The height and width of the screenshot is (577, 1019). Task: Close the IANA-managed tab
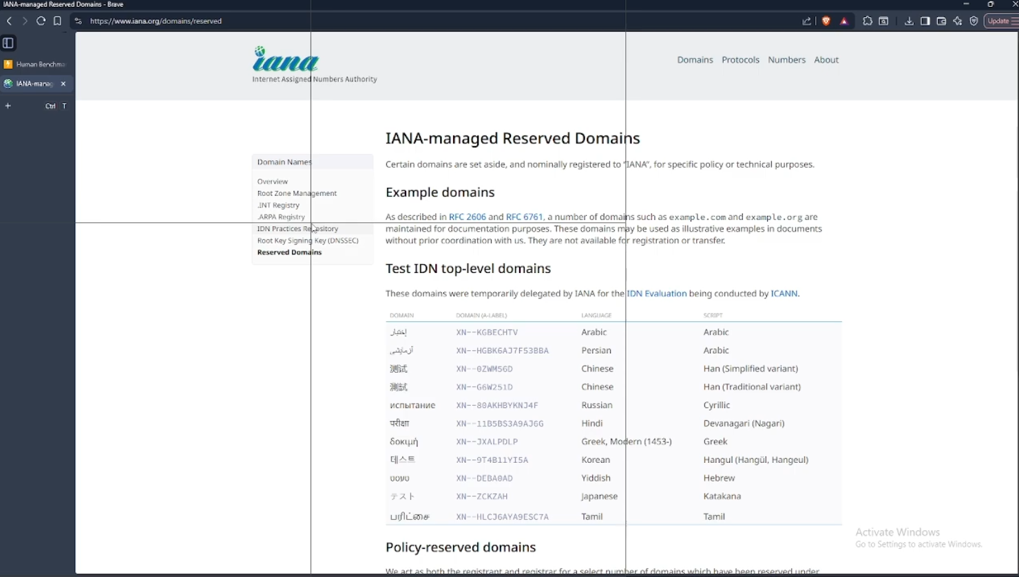click(x=63, y=84)
